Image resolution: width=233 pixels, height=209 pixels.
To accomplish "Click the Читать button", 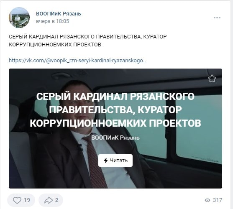I will coord(115,161).
